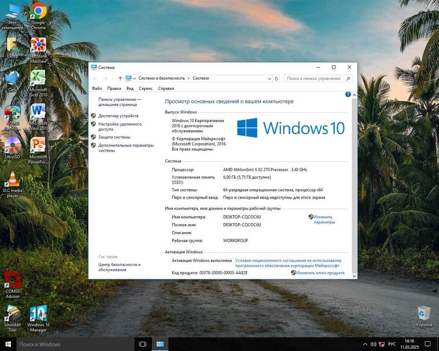
Task: Open the clock showing 14:16
Action: tap(409, 344)
